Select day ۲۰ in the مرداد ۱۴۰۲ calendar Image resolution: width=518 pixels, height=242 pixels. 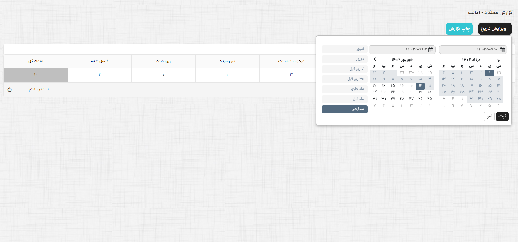click(x=444, y=86)
